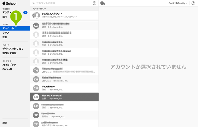The width and height of the screenshot is (198, 127).
Task: Click the search magnifier icon
Action: click(34, 3)
